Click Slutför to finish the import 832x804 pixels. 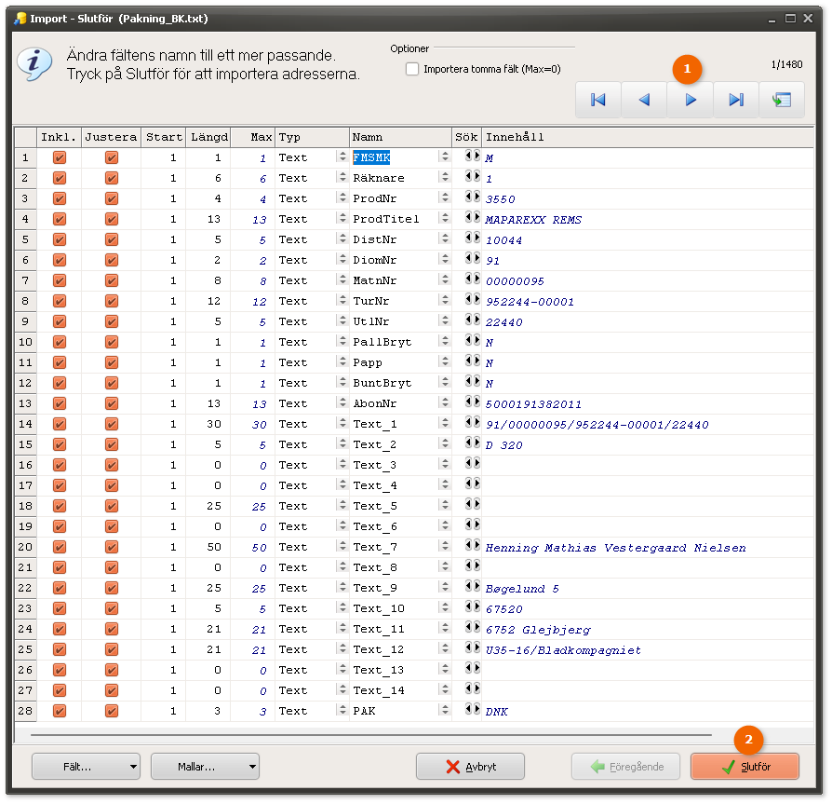point(745,767)
